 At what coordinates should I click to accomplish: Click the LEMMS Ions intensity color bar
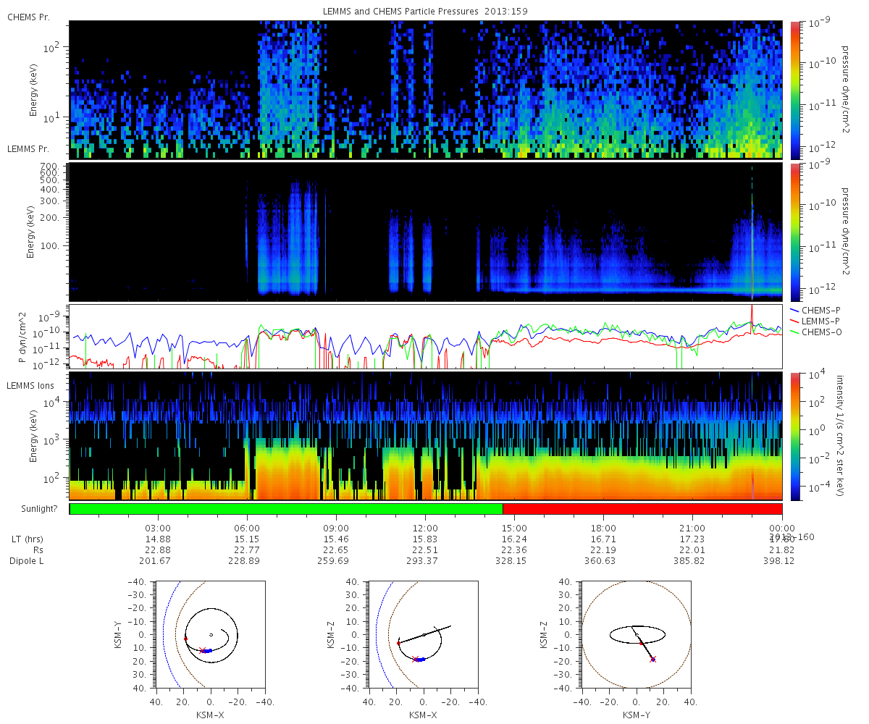794,436
